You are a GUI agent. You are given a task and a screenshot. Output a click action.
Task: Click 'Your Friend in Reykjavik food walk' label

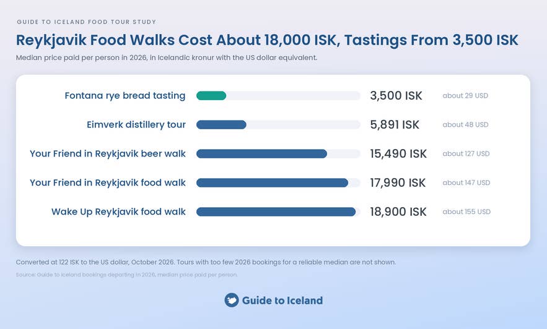click(107, 183)
